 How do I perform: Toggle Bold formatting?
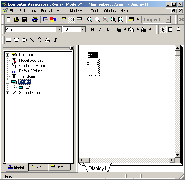93,30
